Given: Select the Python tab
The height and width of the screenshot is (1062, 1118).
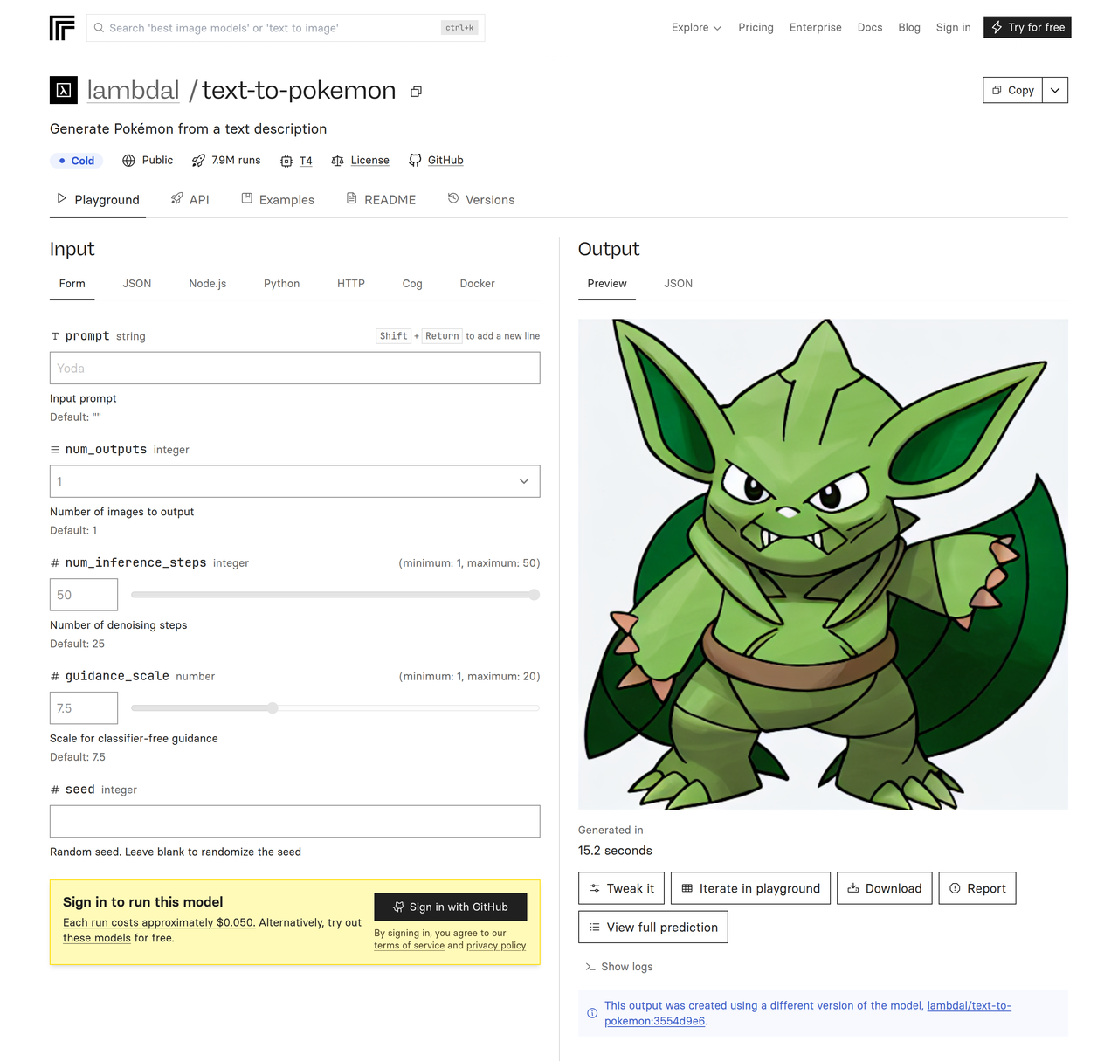Looking at the screenshot, I should coord(281,284).
